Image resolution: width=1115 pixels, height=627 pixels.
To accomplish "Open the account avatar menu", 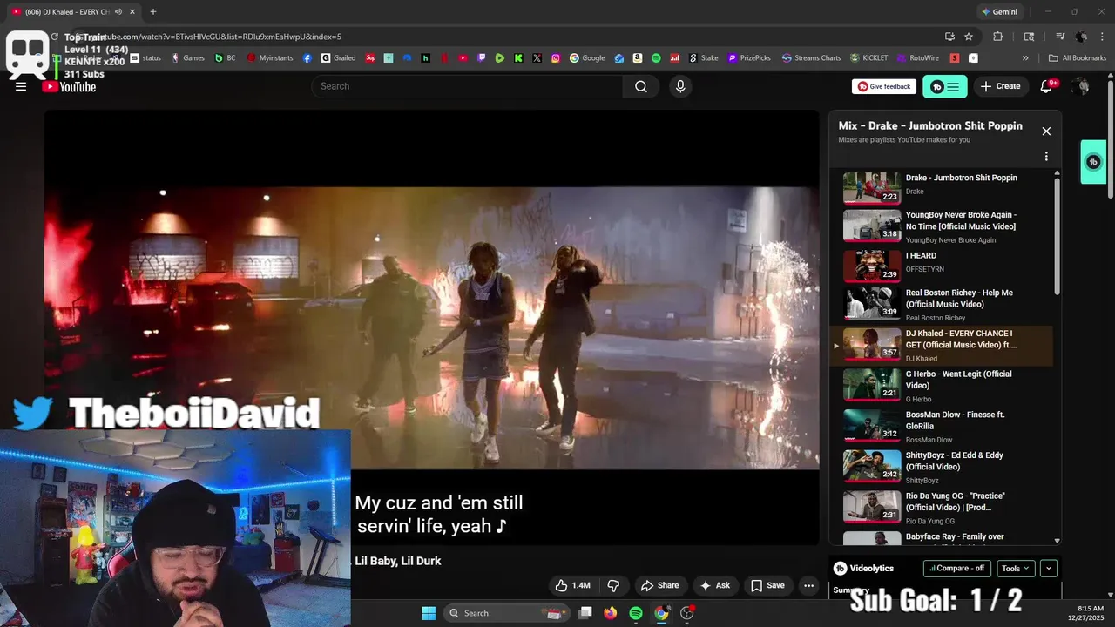I will tap(1080, 86).
